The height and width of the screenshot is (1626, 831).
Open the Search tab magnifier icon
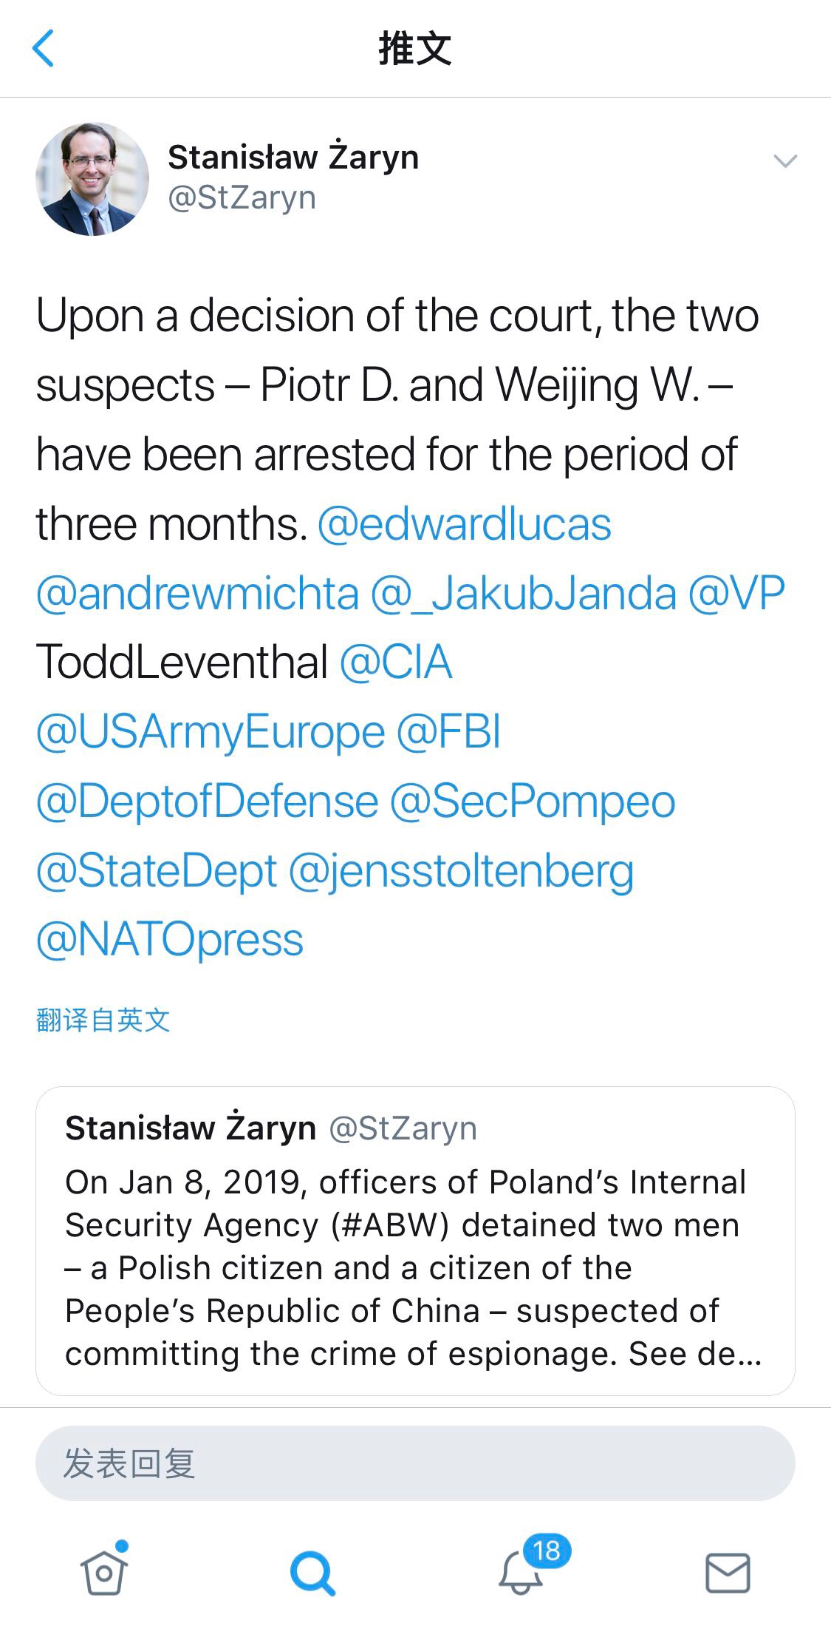[x=312, y=1573]
